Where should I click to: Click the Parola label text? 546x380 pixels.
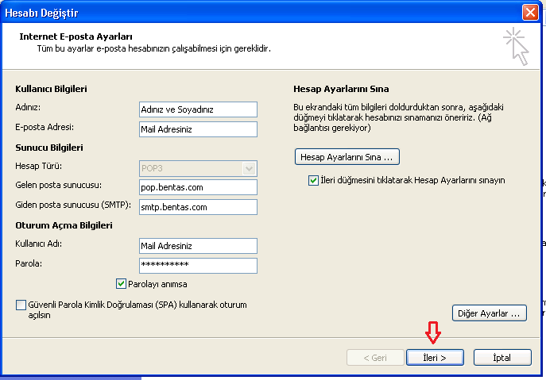pyautogui.click(x=29, y=263)
